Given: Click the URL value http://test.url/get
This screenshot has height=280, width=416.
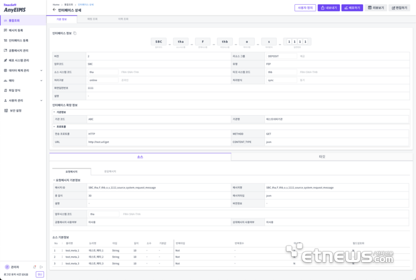Looking at the screenshot, I should 99,142.
